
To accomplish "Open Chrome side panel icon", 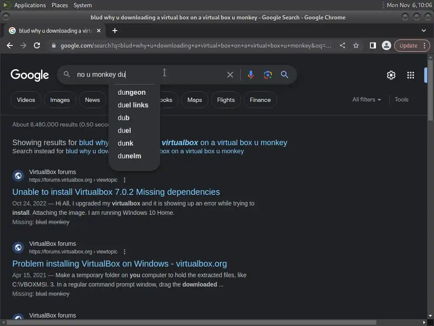I will pos(373,45).
